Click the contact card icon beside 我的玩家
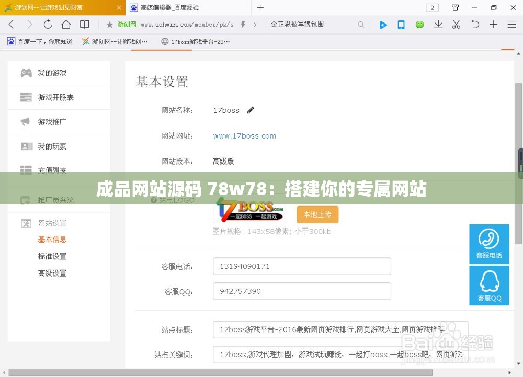523x377 pixels. (x=27, y=146)
